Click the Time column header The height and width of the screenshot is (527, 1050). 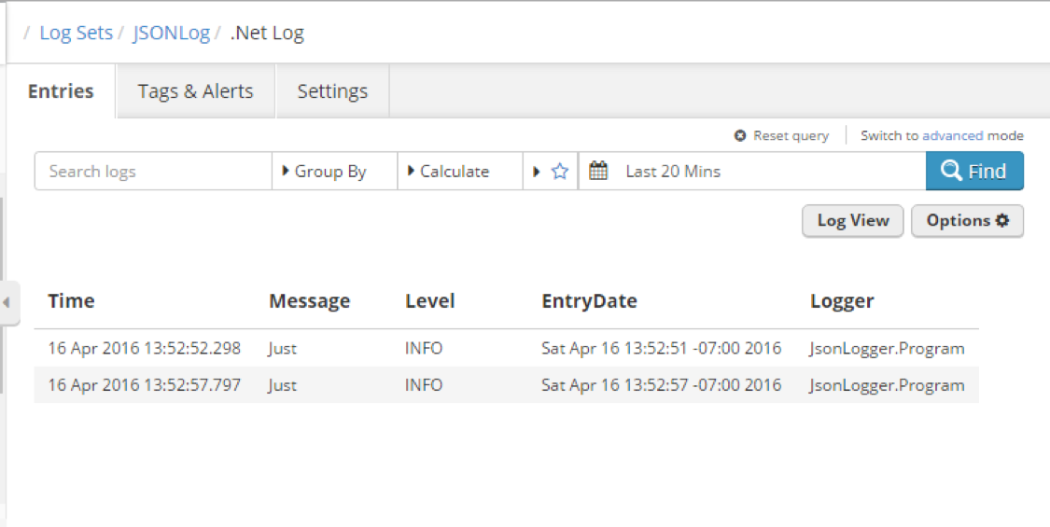pos(71,301)
